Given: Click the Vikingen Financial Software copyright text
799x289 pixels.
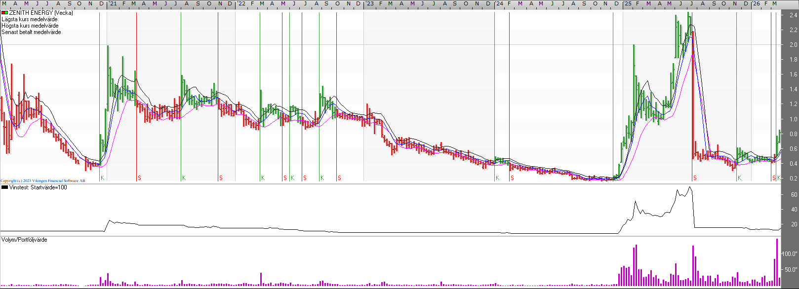Looking at the screenshot, I should coord(42,181).
